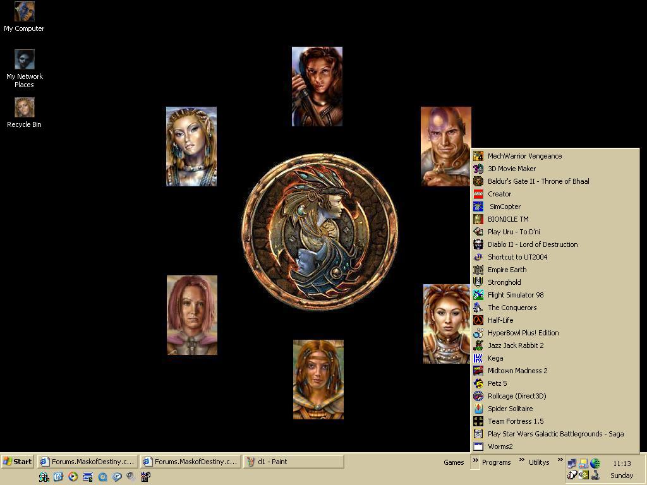Click the network computers tray icon

571,464
